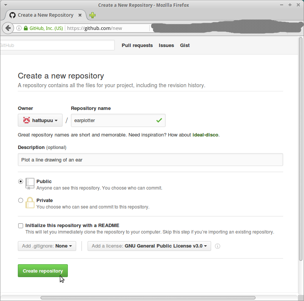
Task: Click the GitHub, Inc. (US) identity label
Action: (x=46, y=28)
